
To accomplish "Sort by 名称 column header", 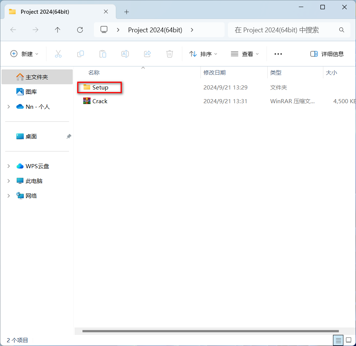I will tap(94, 73).
